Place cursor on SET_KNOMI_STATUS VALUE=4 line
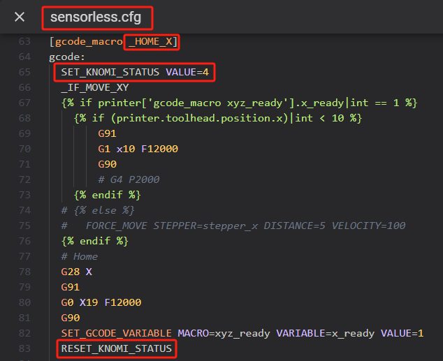 134,72
